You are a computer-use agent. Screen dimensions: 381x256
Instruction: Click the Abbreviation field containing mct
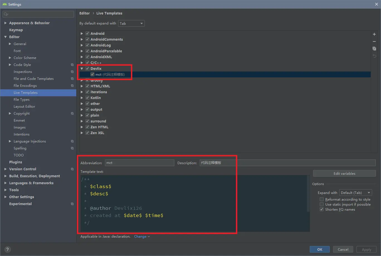[140, 163]
